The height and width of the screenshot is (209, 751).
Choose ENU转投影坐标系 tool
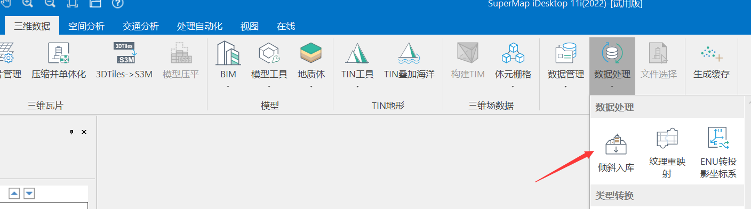click(x=718, y=152)
